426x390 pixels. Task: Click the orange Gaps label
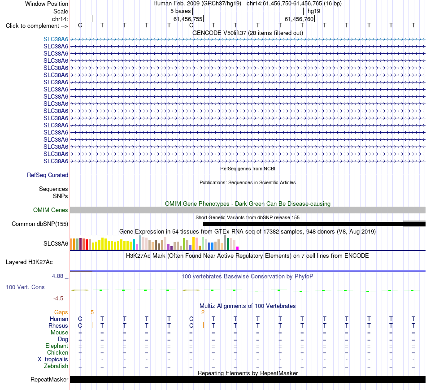(x=61, y=312)
